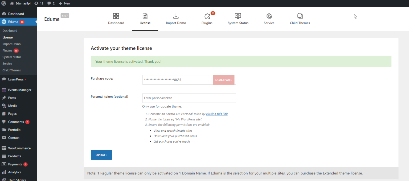Viewport: 409px width, 181px height.
Task: Check System Status via the monitor icon
Action: pos(238,16)
